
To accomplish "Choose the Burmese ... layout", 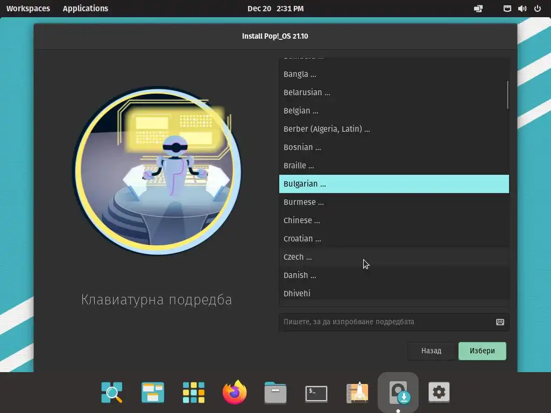I will pos(394,202).
